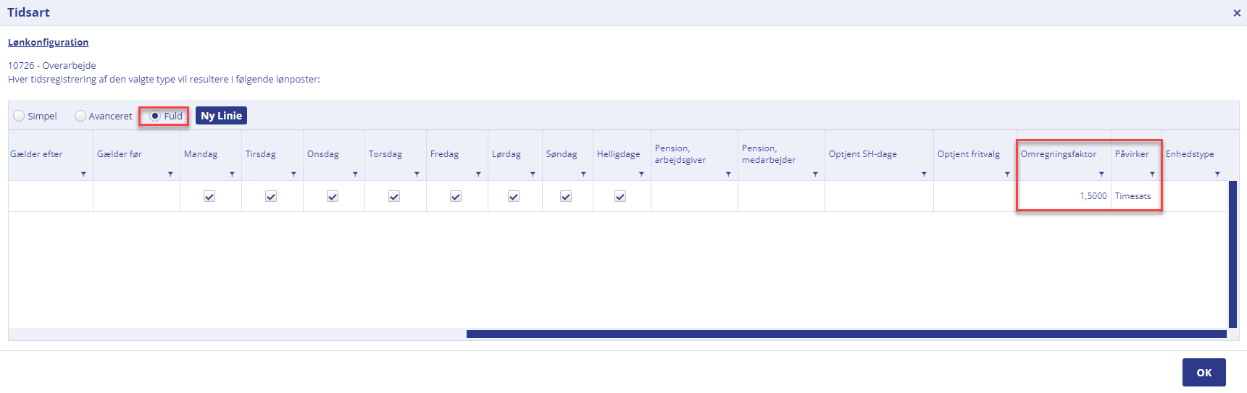1247x393 pixels.
Task: Open the Lønkonfiguration link
Action: tap(49, 43)
